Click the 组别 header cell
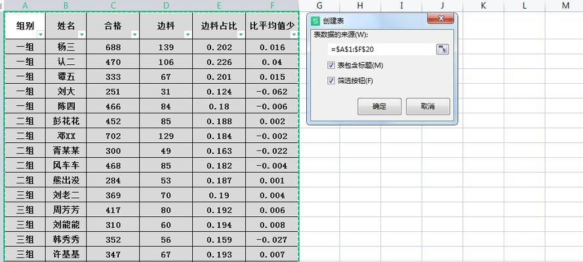This screenshot has height=262, width=583. 25,26
